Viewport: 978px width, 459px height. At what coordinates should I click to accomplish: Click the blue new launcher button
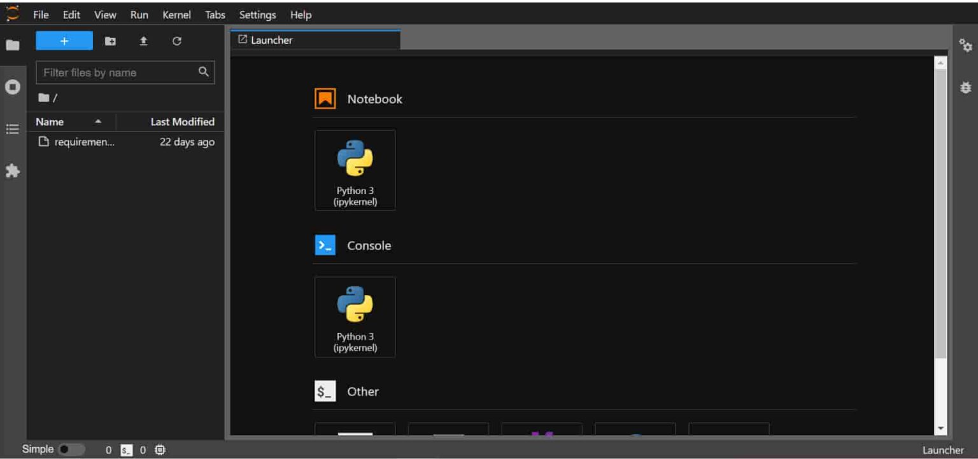pos(64,41)
